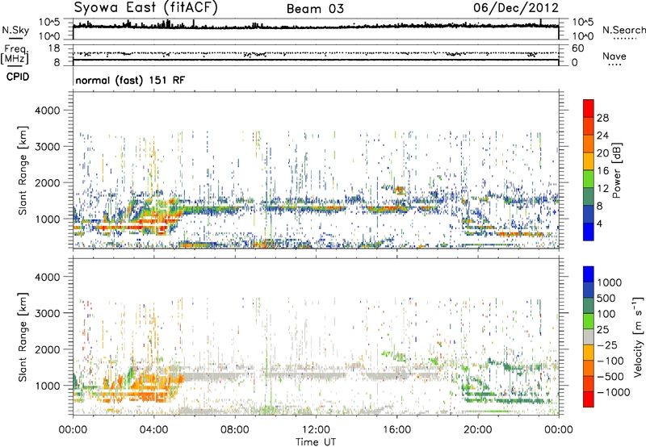The image size is (646, 447).
Task: Pick the red top of power colorbar
Action: pyautogui.click(x=589, y=108)
